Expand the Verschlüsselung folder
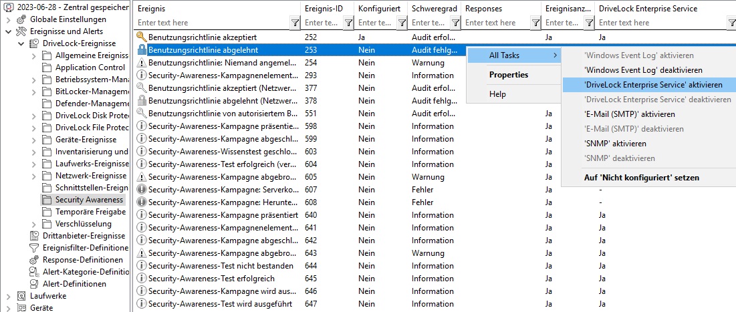736x312 pixels. [x=34, y=224]
